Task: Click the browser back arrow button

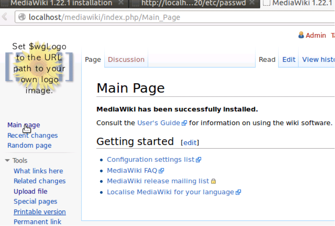Action: tap(5, 17)
